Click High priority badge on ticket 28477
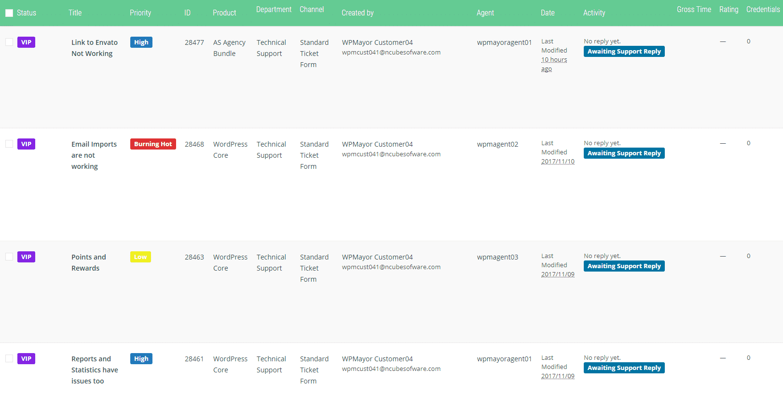 (x=141, y=42)
